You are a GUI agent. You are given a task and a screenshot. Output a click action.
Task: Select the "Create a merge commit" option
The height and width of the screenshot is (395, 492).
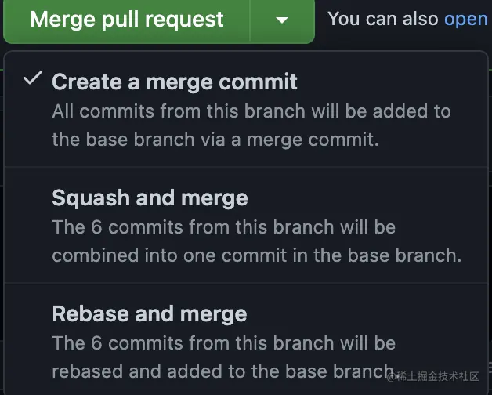tap(175, 81)
